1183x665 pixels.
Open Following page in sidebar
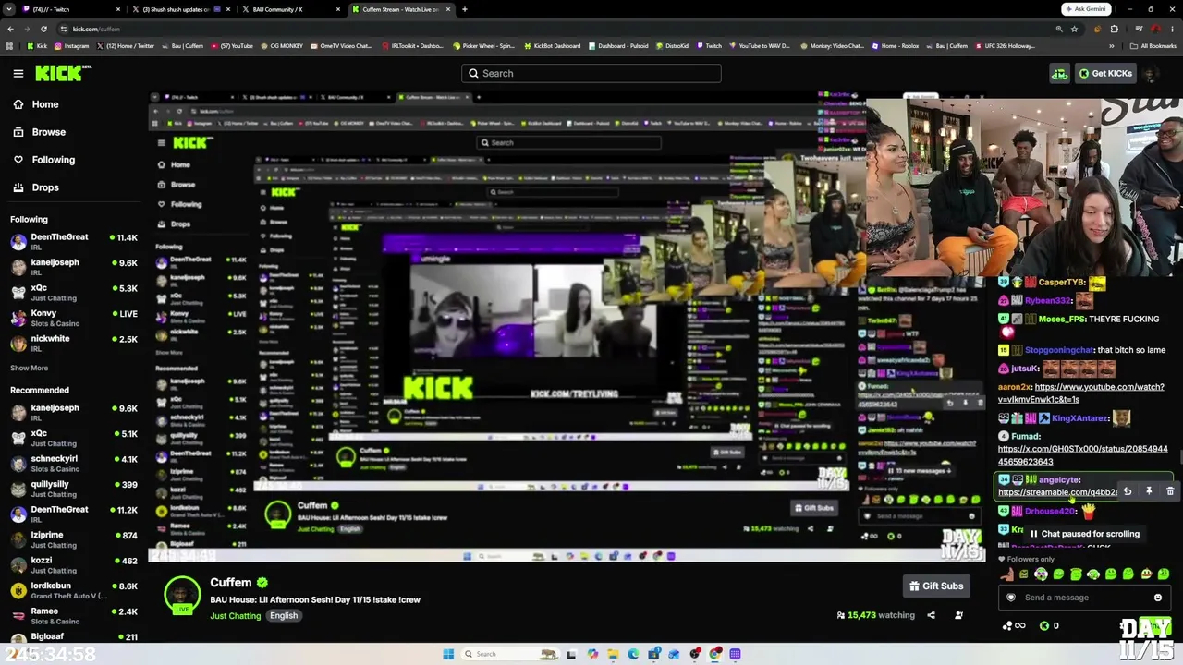click(54, 160)
